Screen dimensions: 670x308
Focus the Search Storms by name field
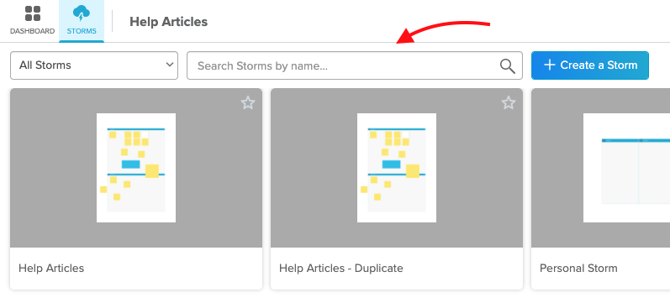point(355,65)
